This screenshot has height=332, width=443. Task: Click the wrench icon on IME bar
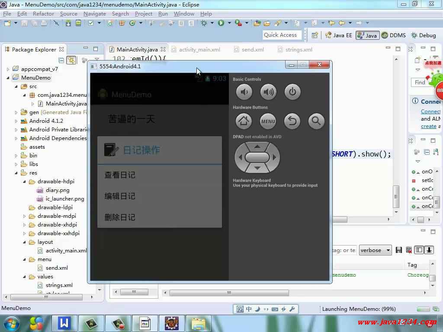292,309
